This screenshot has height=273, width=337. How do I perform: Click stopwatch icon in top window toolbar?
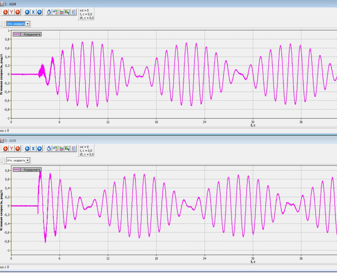(x=49, y=12)
